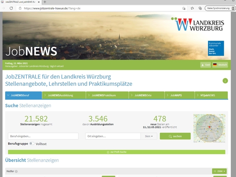Open the zur Profi-Suche bar
This screenshot has height=177, width=236.
tap(117, 152)
